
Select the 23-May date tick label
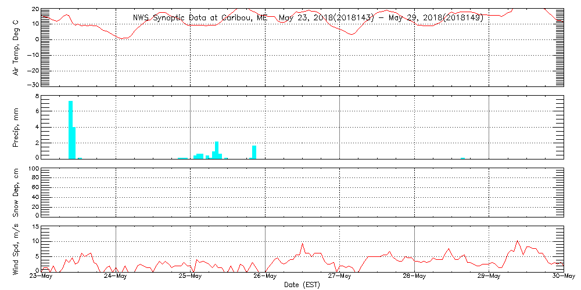pos(41,277)
